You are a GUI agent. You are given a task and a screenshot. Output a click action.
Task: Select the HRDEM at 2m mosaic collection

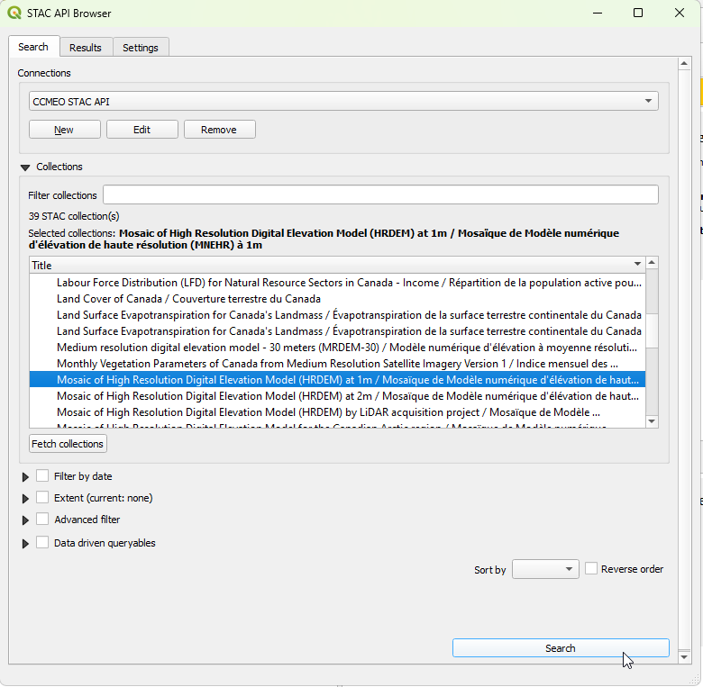click(x=348, y=396)
